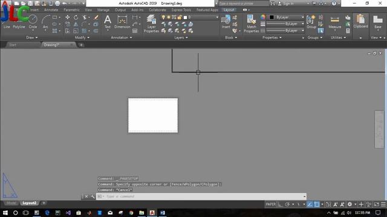Screen dimensions: 387x217
Task: Expand the Annotation panel
Action: coord(121,37)
